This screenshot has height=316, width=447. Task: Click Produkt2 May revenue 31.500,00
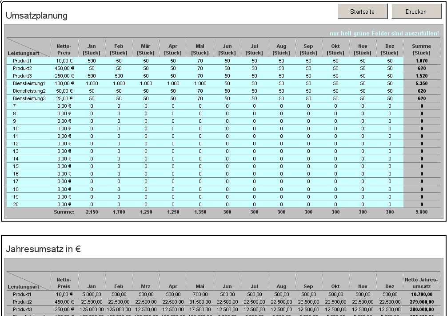tap(200, 302)
